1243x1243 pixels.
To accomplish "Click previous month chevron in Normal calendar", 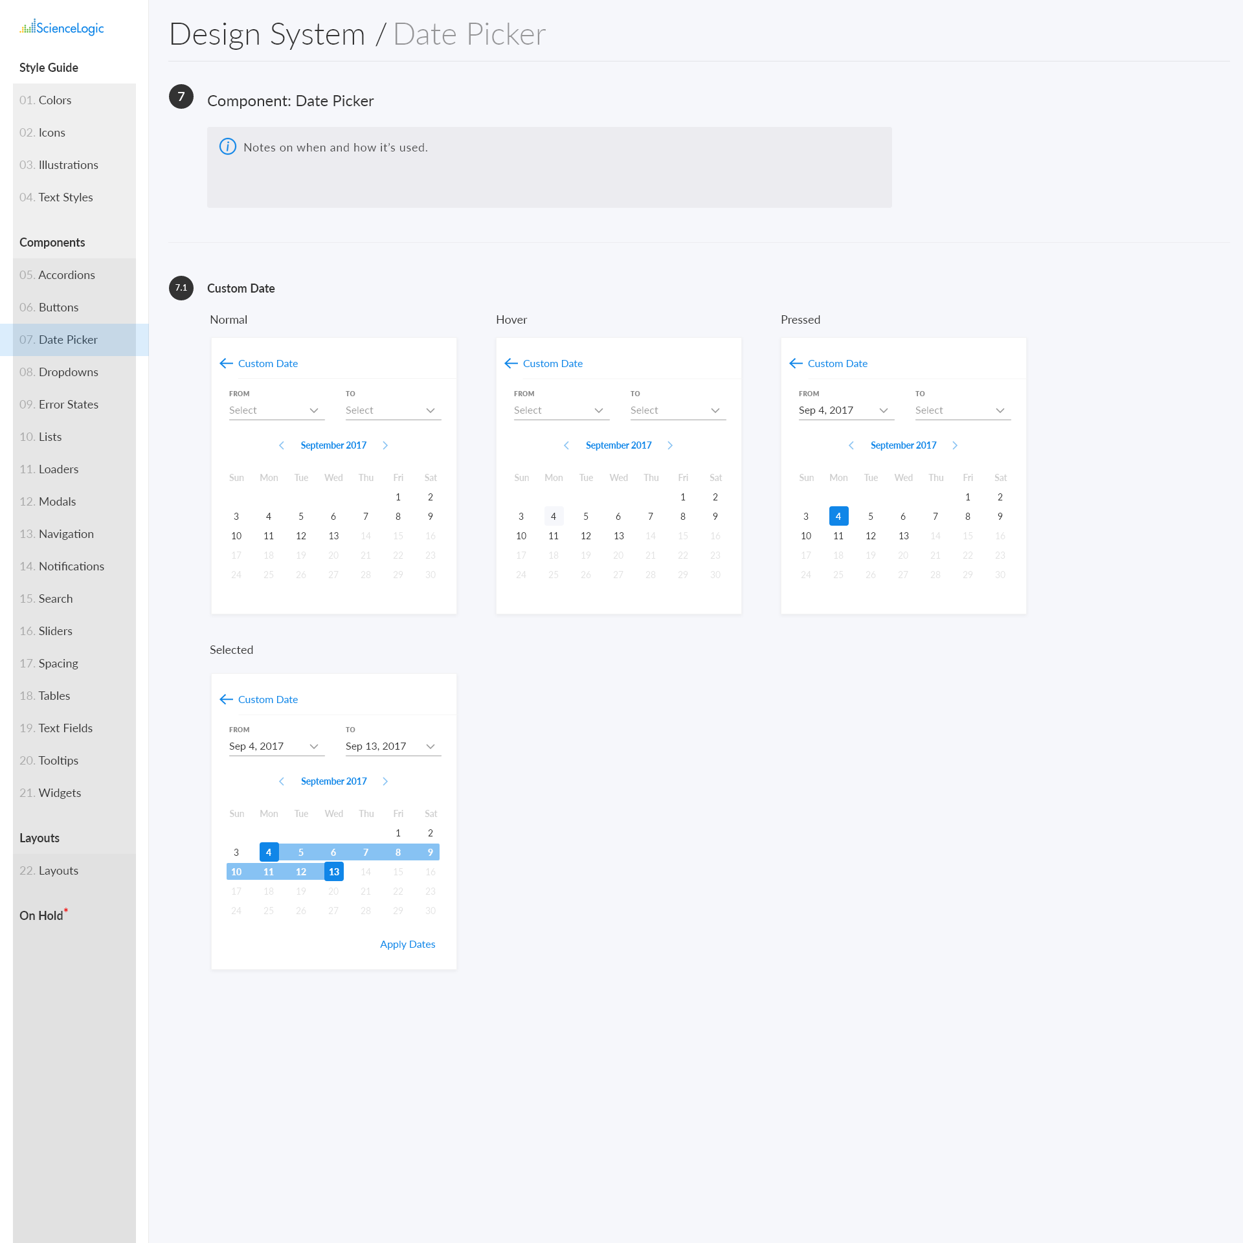I will tap(282, 445).
